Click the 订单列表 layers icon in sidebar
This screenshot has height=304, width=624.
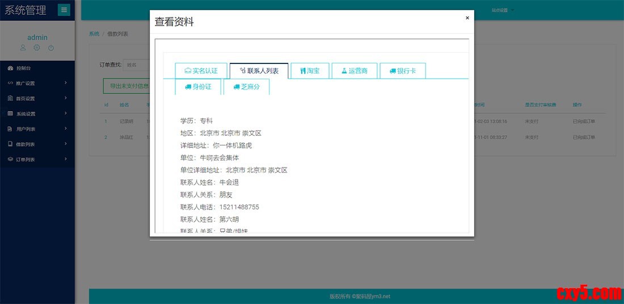tap(10, 160)
